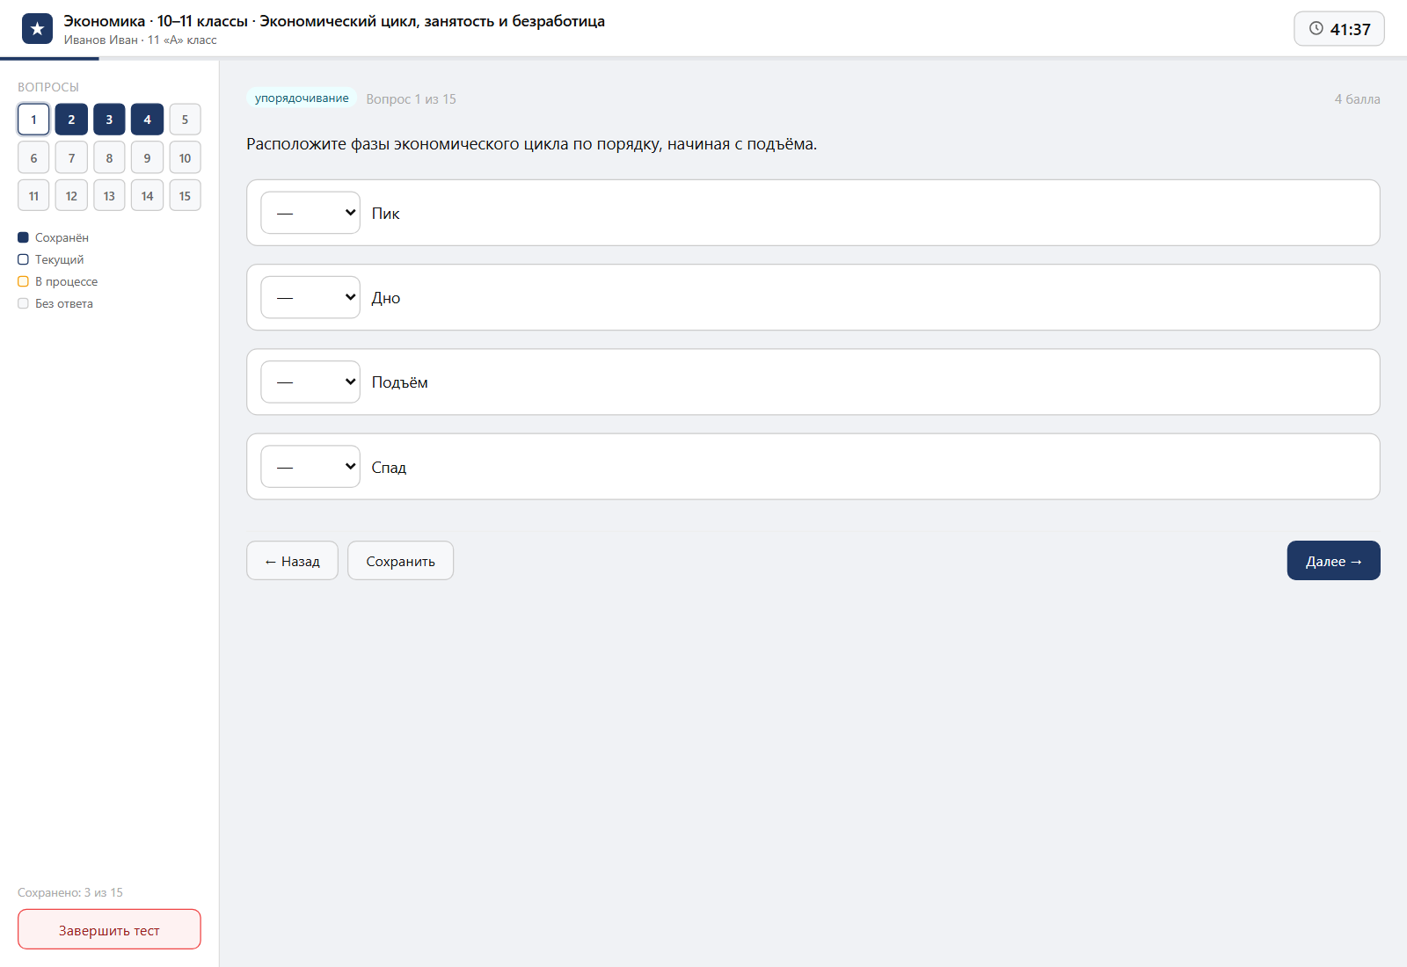Go to question 12

[71, 196]
